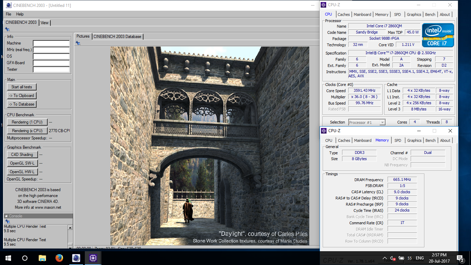Click the Specification field text

pyautogui.click(x=401, y=53)
